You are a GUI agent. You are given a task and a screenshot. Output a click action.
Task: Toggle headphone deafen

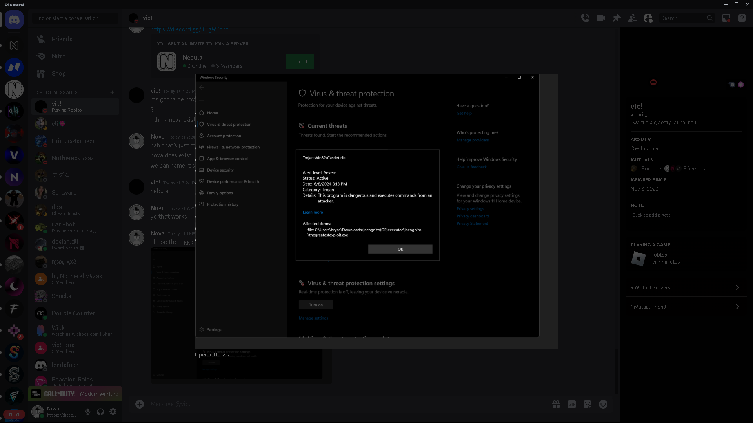click(x=100, y=412)
